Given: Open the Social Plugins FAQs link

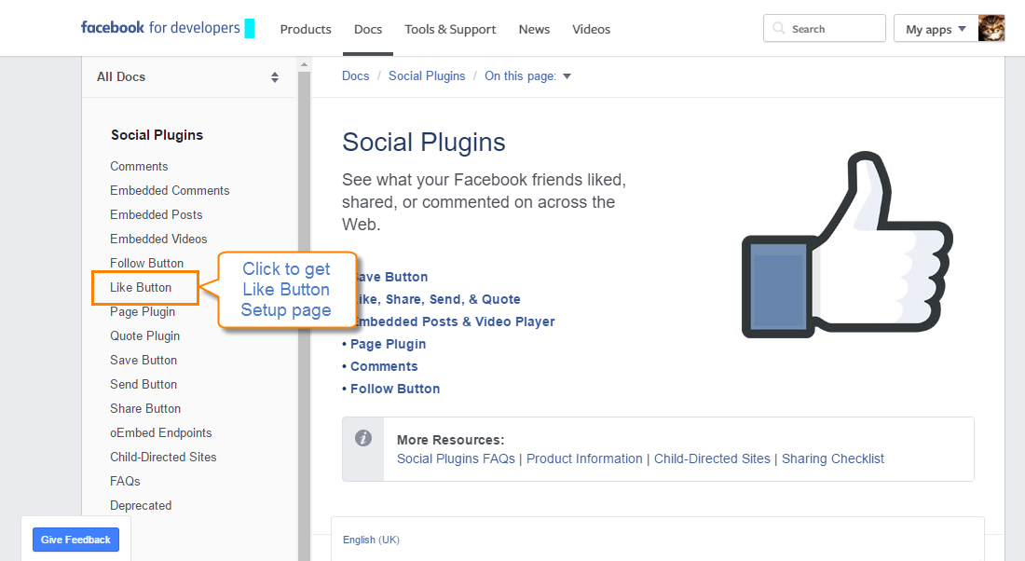Looking at the screenshot, I should (x=456, y=458).
